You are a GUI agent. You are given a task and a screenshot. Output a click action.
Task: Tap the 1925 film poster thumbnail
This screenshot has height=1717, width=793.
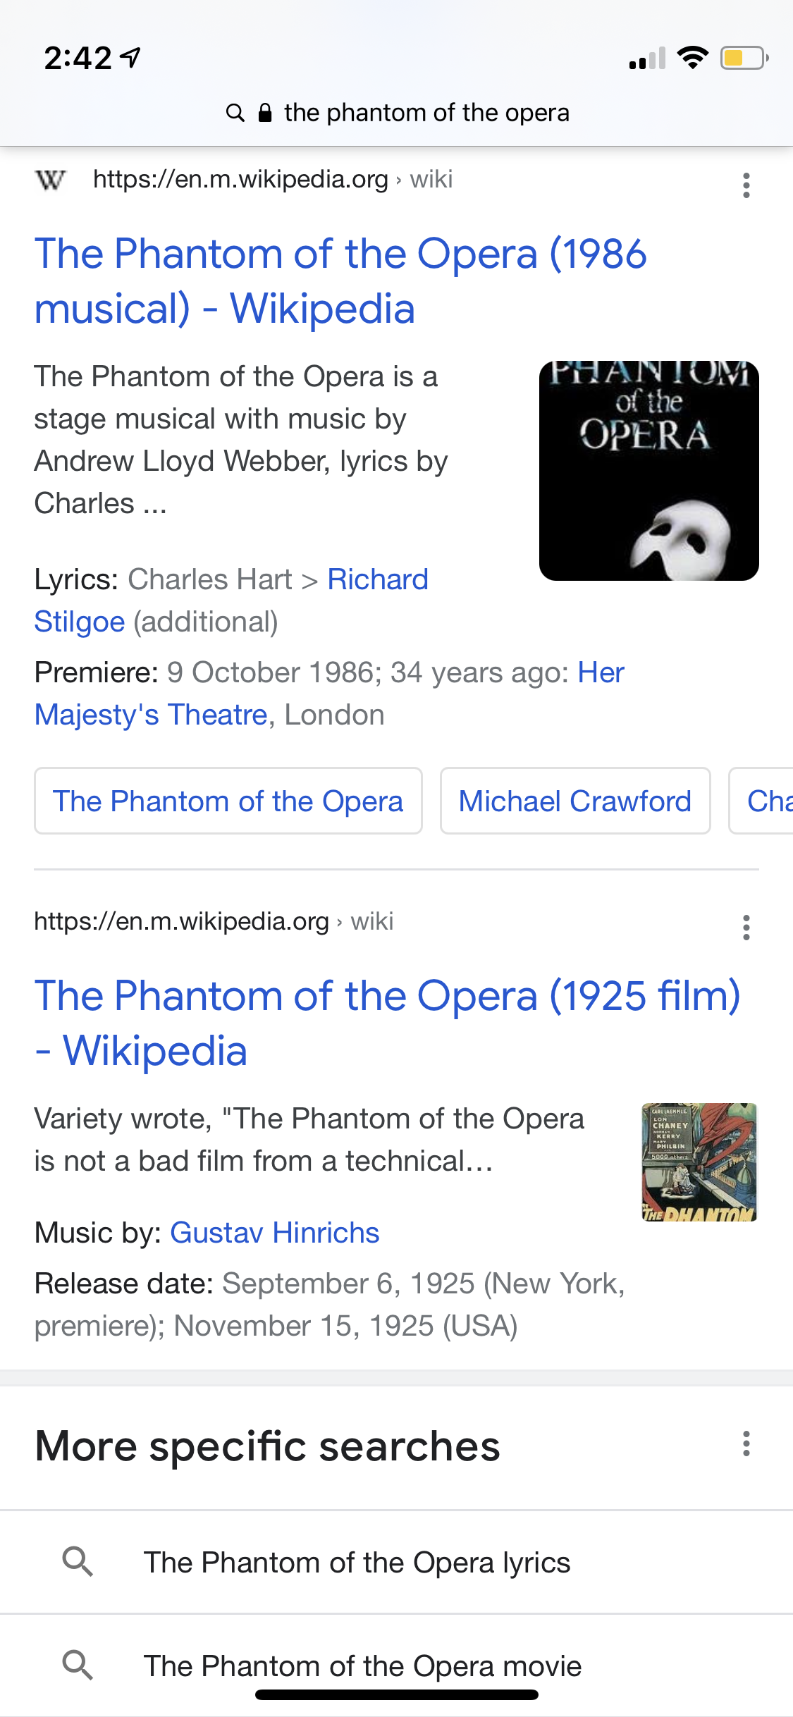click(699, 1162)
